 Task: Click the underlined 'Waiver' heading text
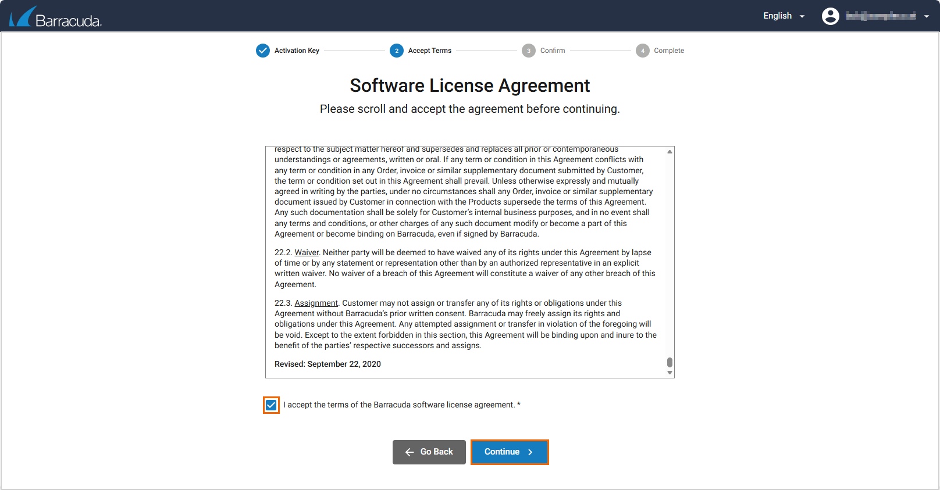307,252
